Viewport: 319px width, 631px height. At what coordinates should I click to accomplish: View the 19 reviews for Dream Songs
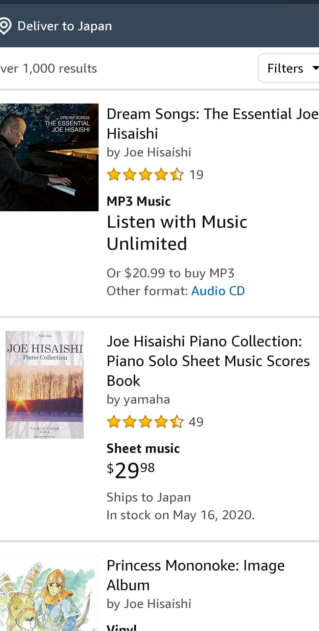[196, 175]
